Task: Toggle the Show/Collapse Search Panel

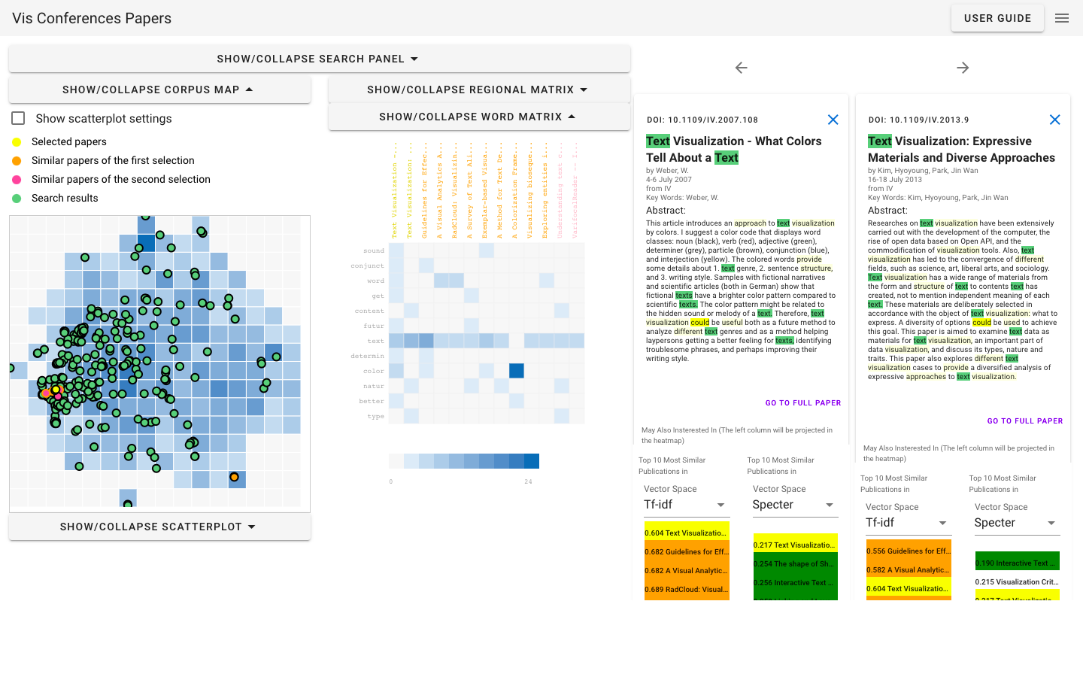Action: (319, 59)
